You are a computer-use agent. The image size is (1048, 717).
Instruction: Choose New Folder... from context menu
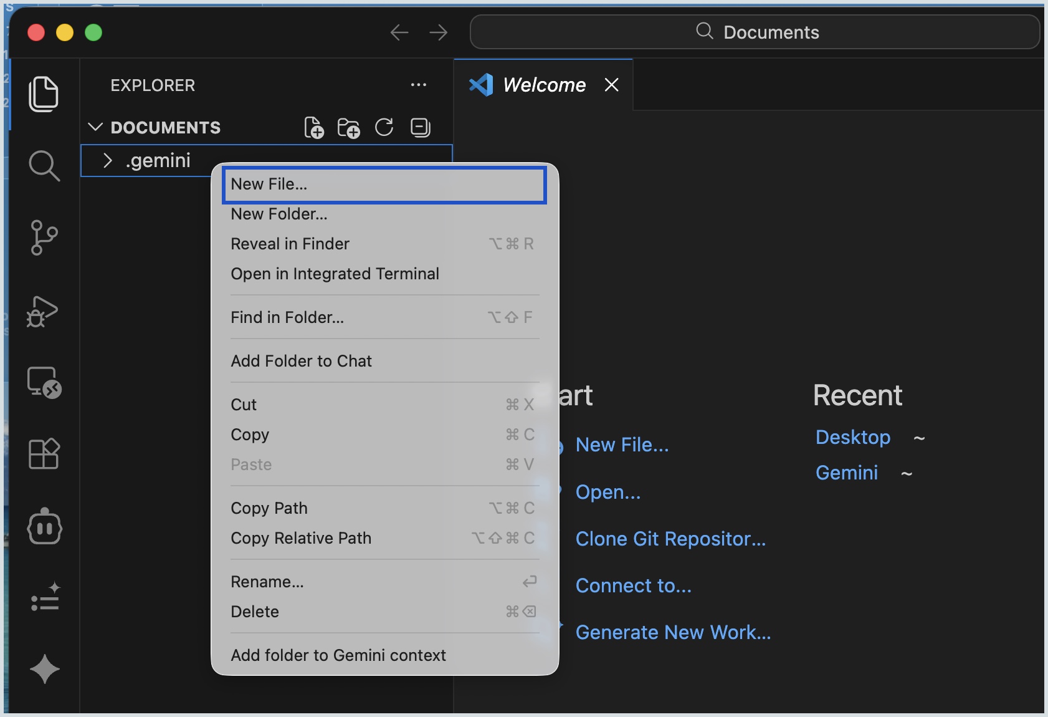click(x=384, y=214)
